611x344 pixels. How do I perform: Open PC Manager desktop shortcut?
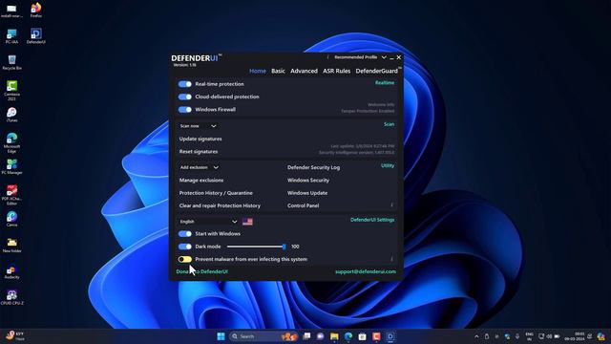(11, 166)
